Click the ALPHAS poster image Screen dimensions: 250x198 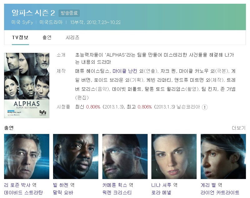[x=27, y=85]
